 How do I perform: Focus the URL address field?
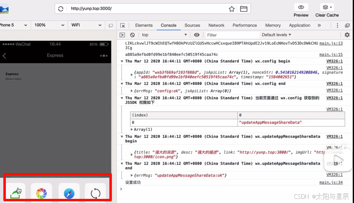[x=147, y=9]
